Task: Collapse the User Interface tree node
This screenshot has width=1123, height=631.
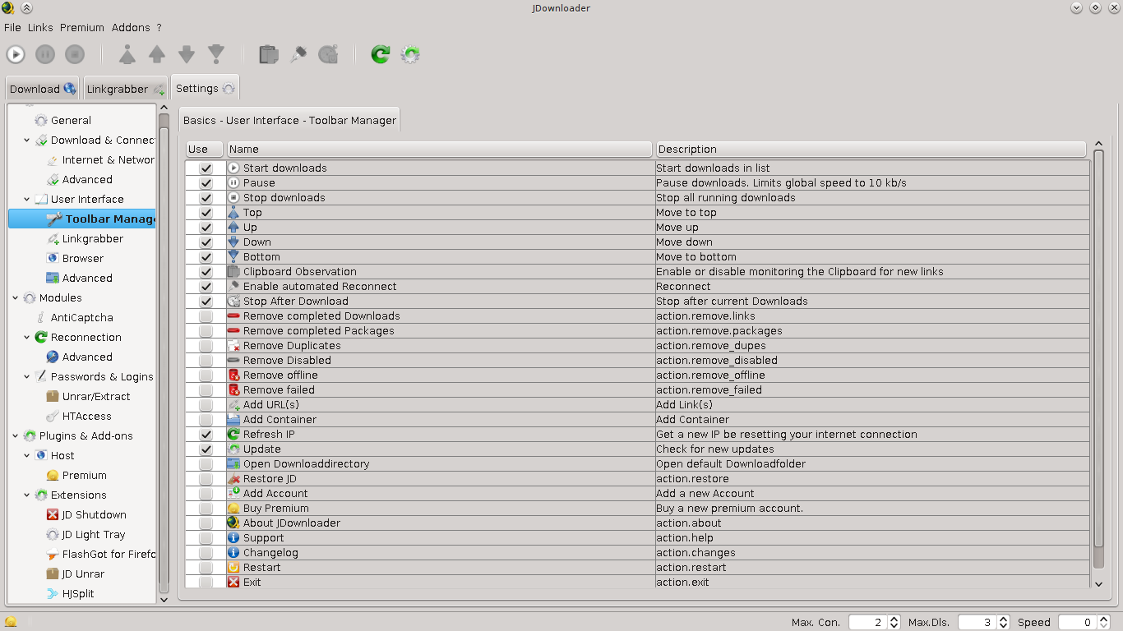Action: [x=27, y=200]
